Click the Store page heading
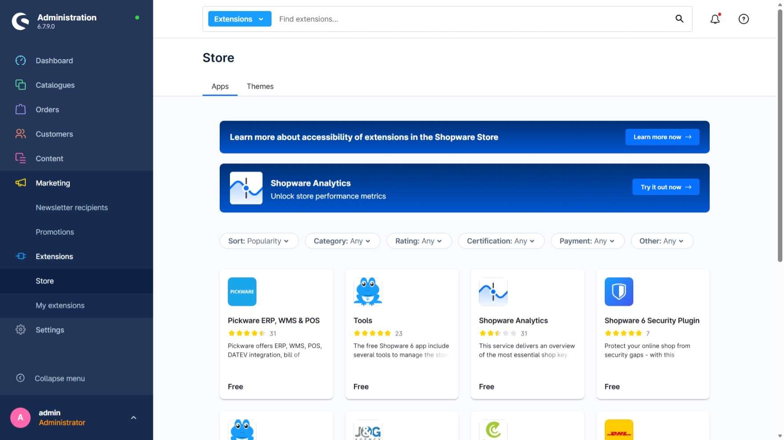The width and height of the screenshot is (784, 440). (x=218, y=58)
